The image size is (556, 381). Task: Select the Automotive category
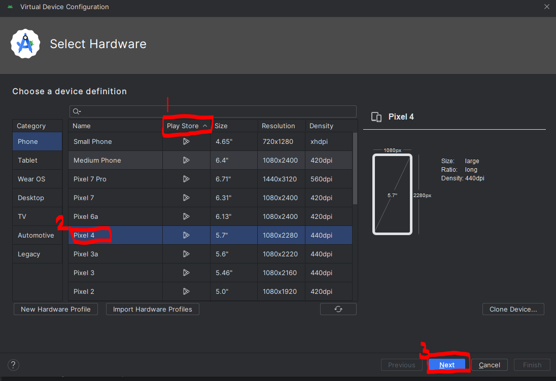(x=37, y=236)
